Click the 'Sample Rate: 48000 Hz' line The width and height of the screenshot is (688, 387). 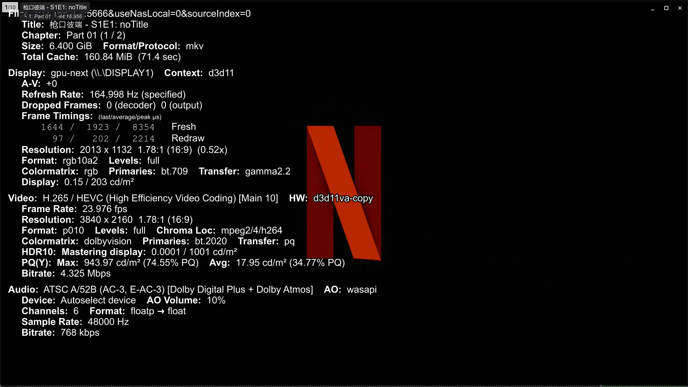click(x=75, y=322)
